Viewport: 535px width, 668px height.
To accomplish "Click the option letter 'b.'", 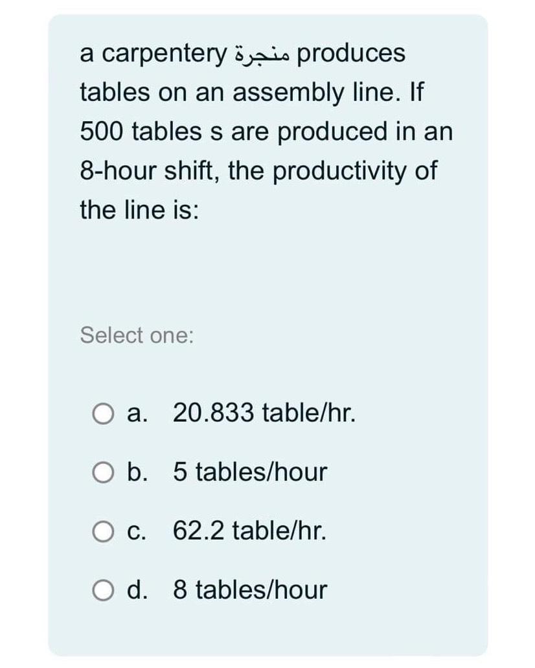I will pyautogui.click(x=137, y=472).
